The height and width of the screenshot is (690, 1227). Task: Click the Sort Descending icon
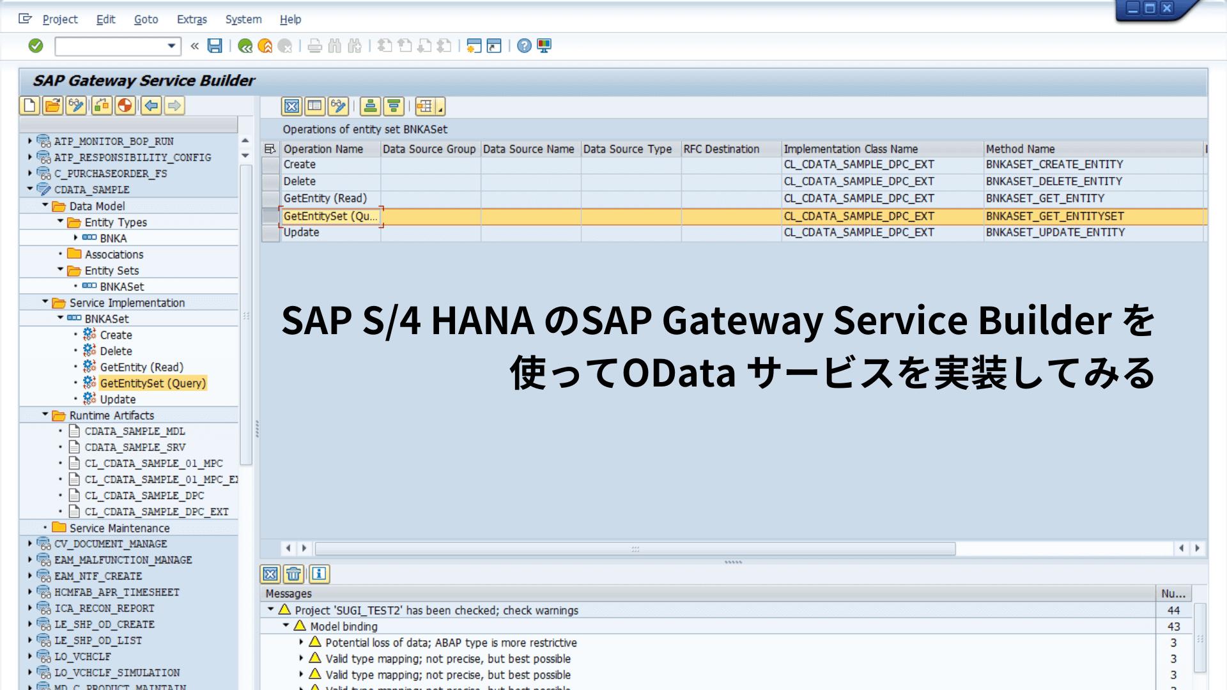pos(394,106)
